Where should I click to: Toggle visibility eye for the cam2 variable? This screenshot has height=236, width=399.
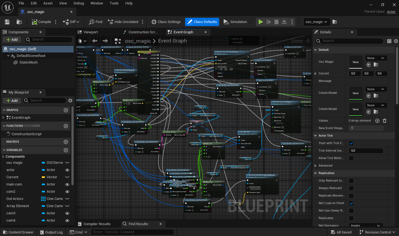click(67, 192)
